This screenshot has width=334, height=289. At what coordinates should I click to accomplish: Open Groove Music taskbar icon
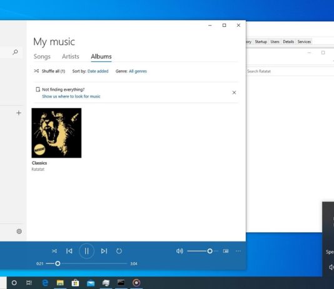coord(136,283)
